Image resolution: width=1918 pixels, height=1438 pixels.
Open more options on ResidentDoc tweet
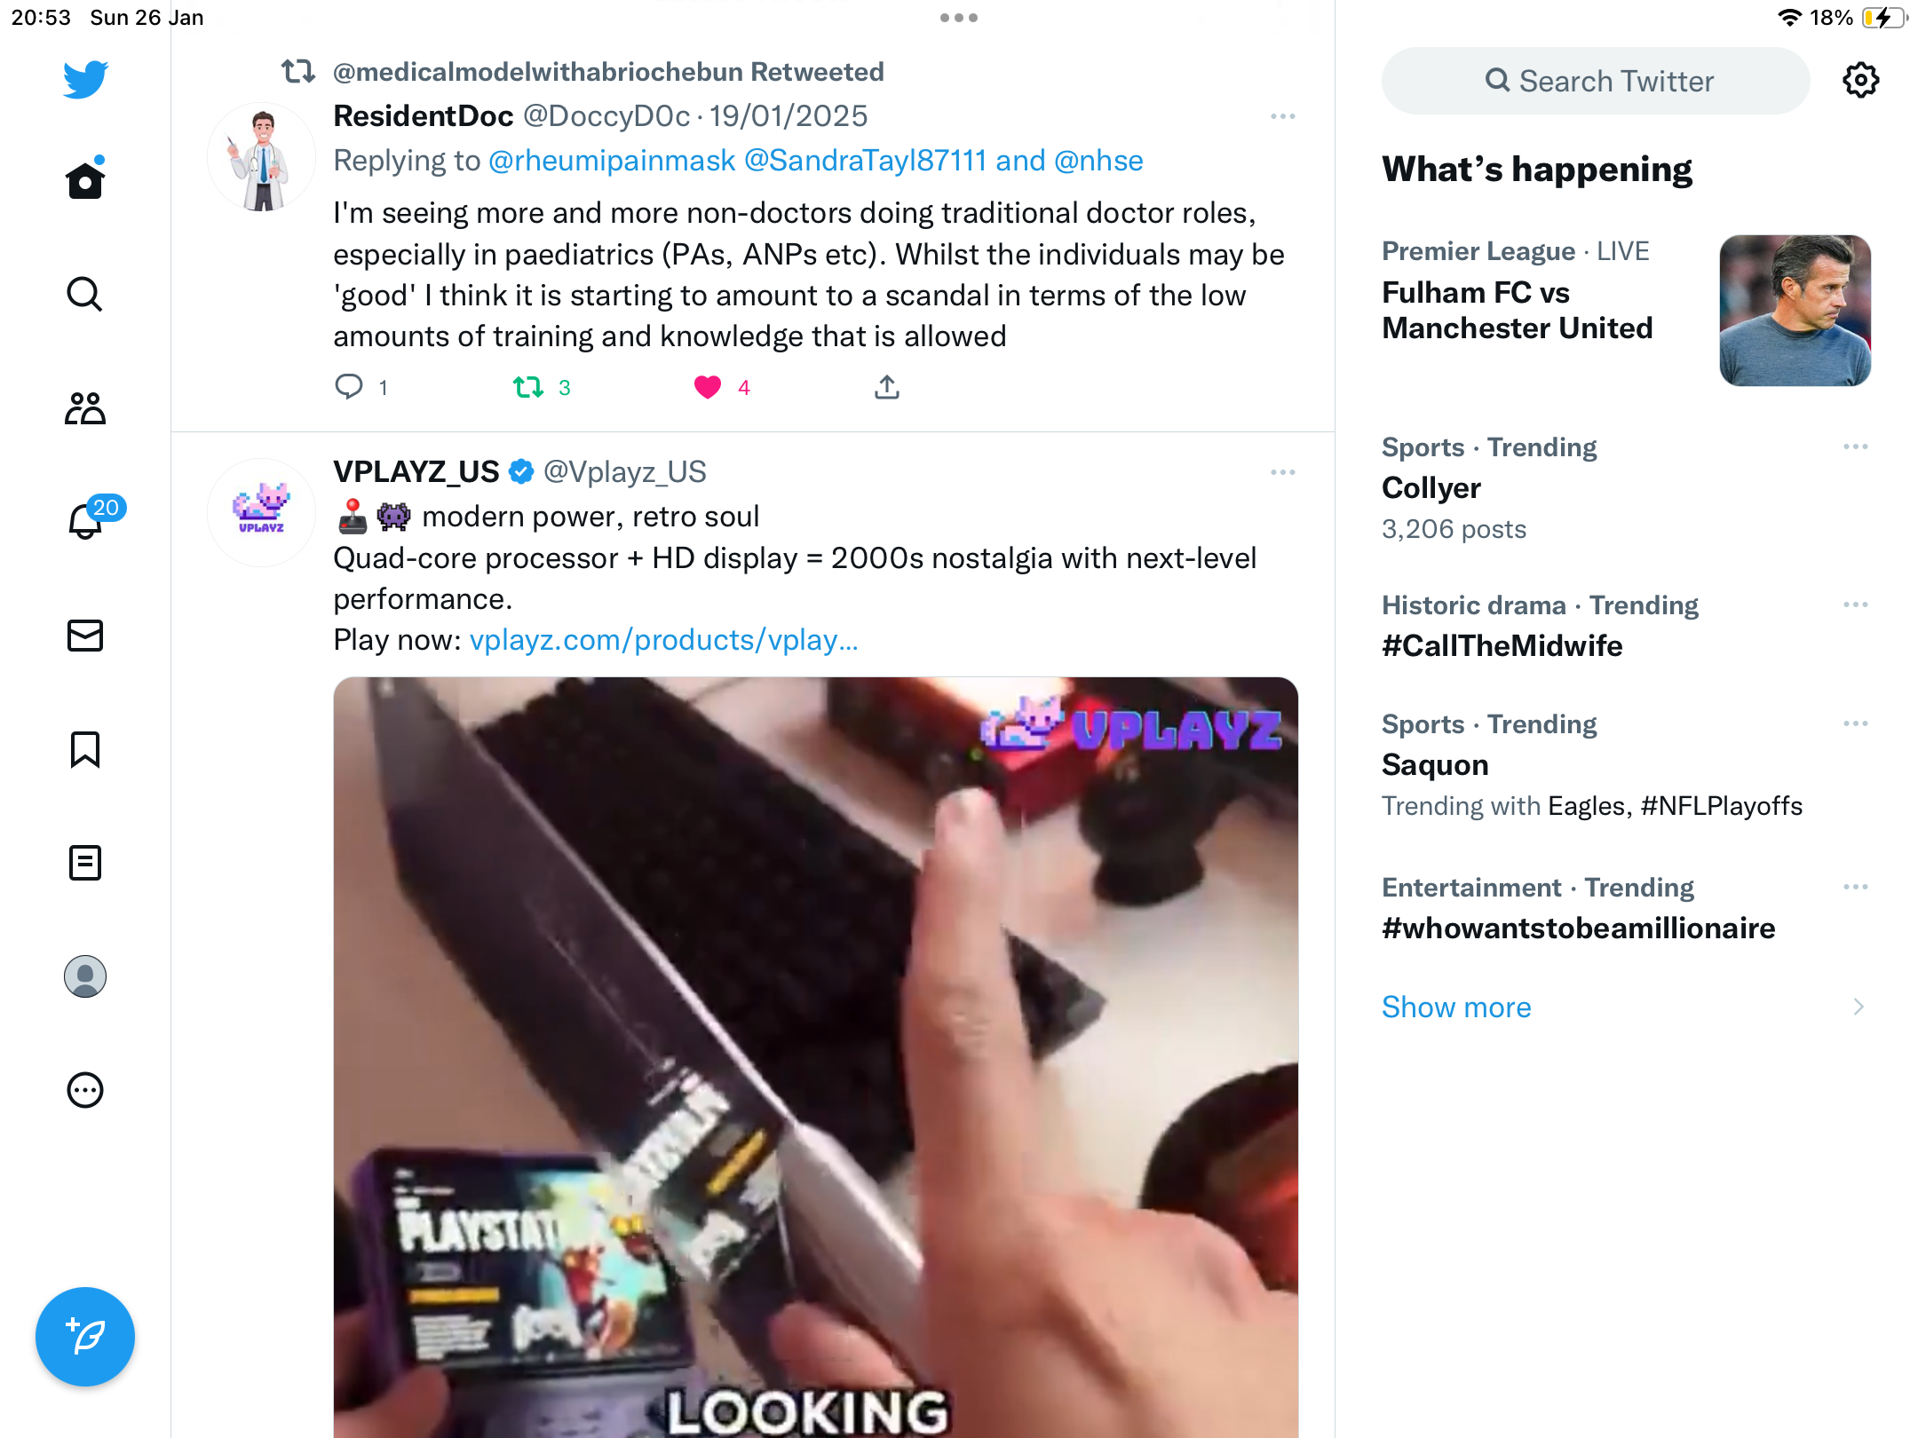[x=1283, y=116]
